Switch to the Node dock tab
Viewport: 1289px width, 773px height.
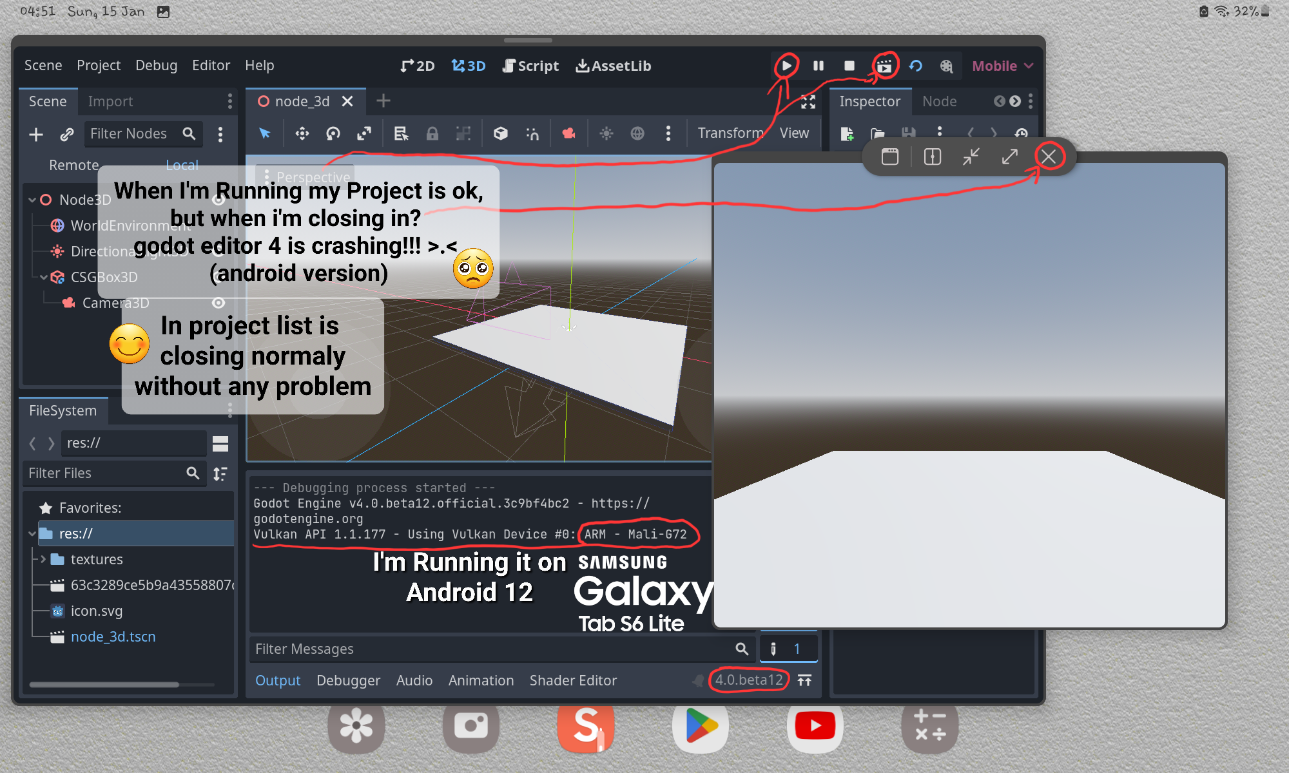(x=939, y=101)
